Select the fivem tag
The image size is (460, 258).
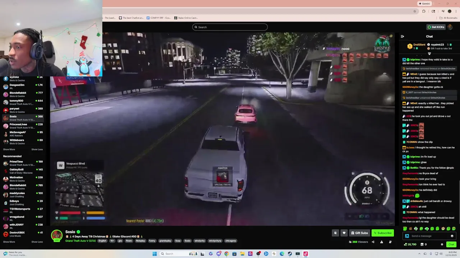[129, 241]
